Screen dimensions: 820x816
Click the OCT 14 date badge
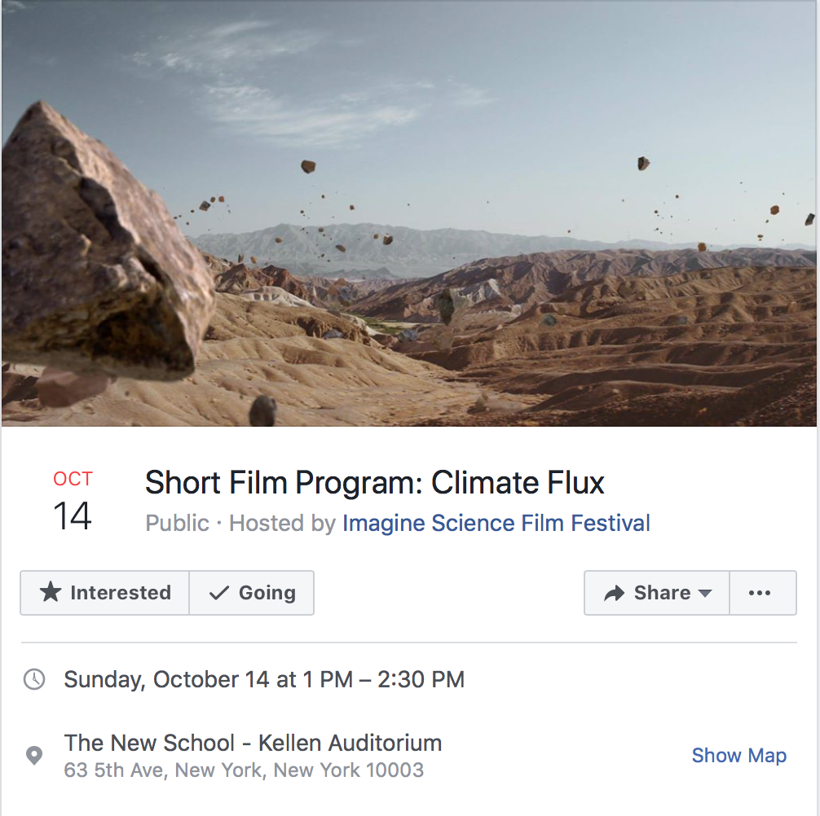point(73,501)
